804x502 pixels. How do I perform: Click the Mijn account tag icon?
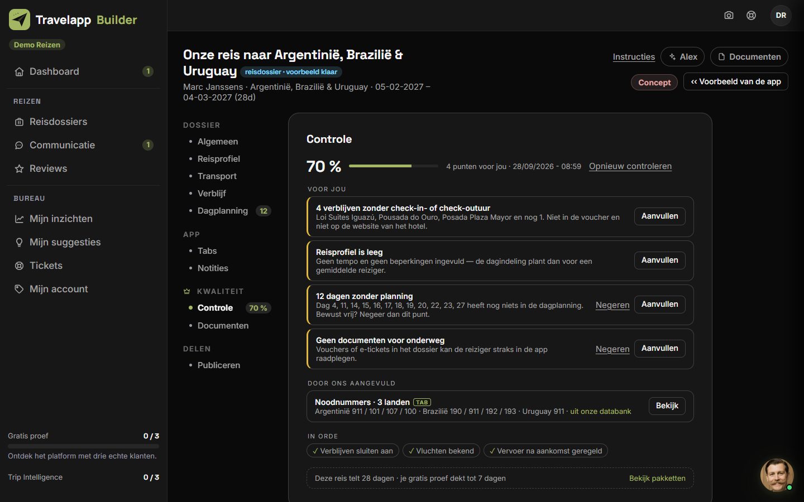(19, 289)
